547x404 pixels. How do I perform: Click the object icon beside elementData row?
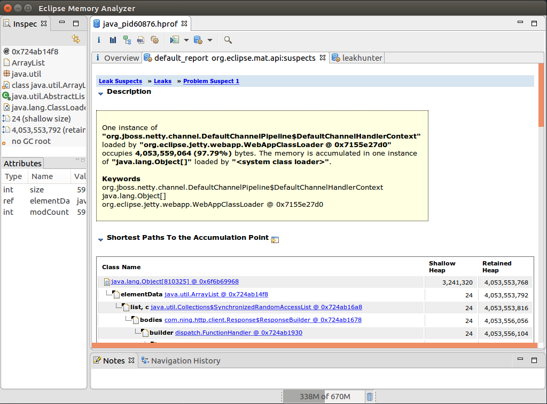pos(116,294)
